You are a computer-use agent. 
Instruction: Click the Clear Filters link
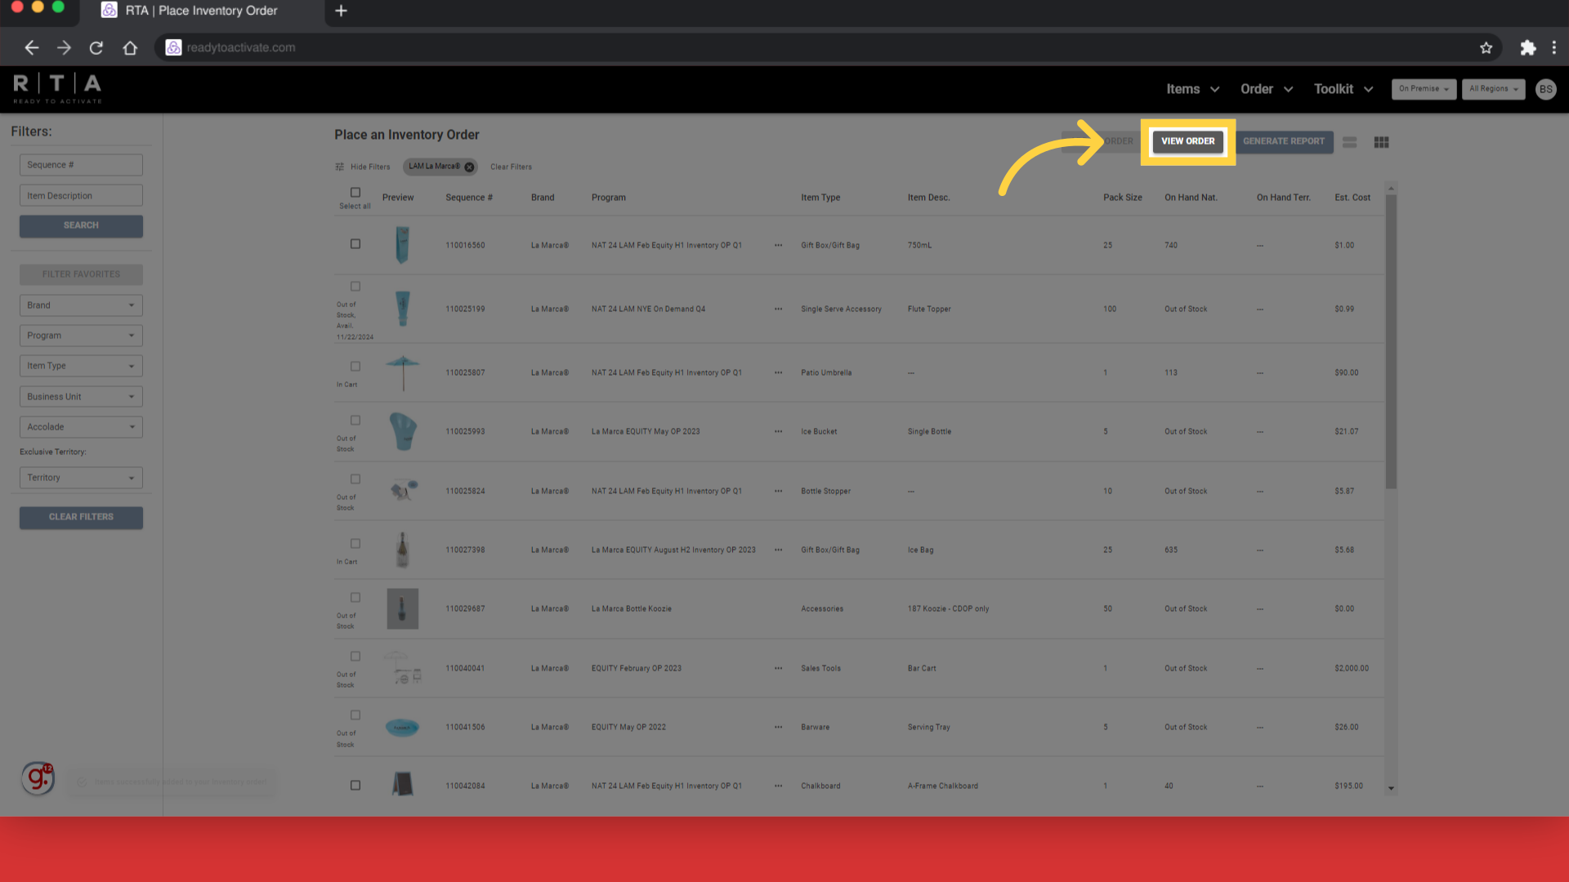click(x=511, y=167)
